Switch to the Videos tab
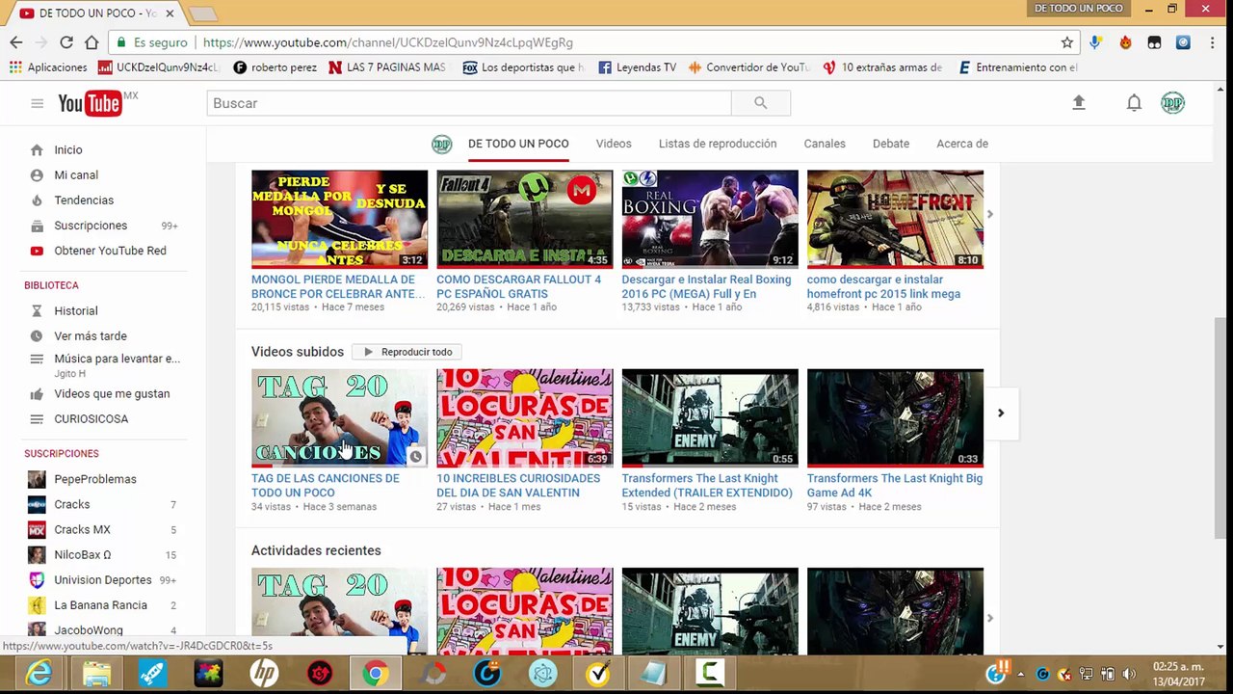This screenshot has height=694, width=1233. [x=614, y=144]
